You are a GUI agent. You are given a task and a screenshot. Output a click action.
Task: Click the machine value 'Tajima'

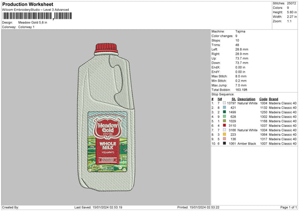pyautogui.click(x=240, y=31)
